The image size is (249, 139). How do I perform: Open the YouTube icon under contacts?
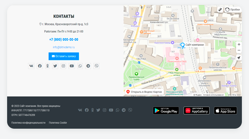pos(72,66)
